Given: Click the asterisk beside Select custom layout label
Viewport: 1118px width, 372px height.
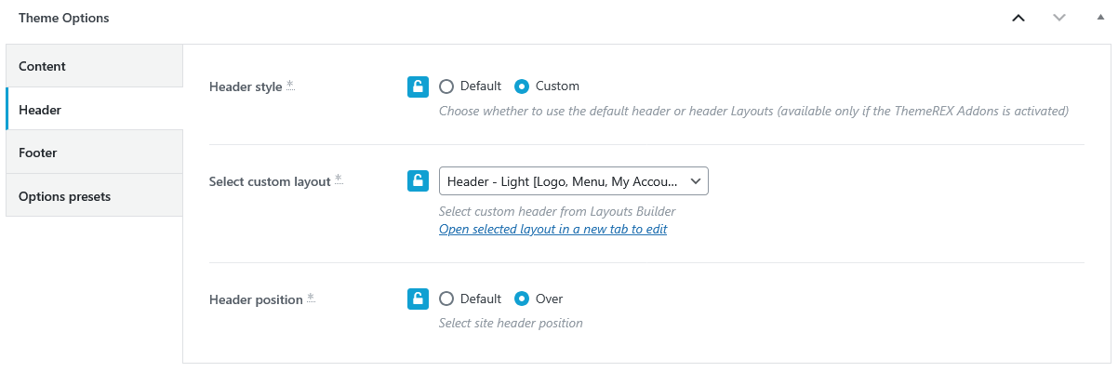Looking at the screenshot, I should coord(339,181).
